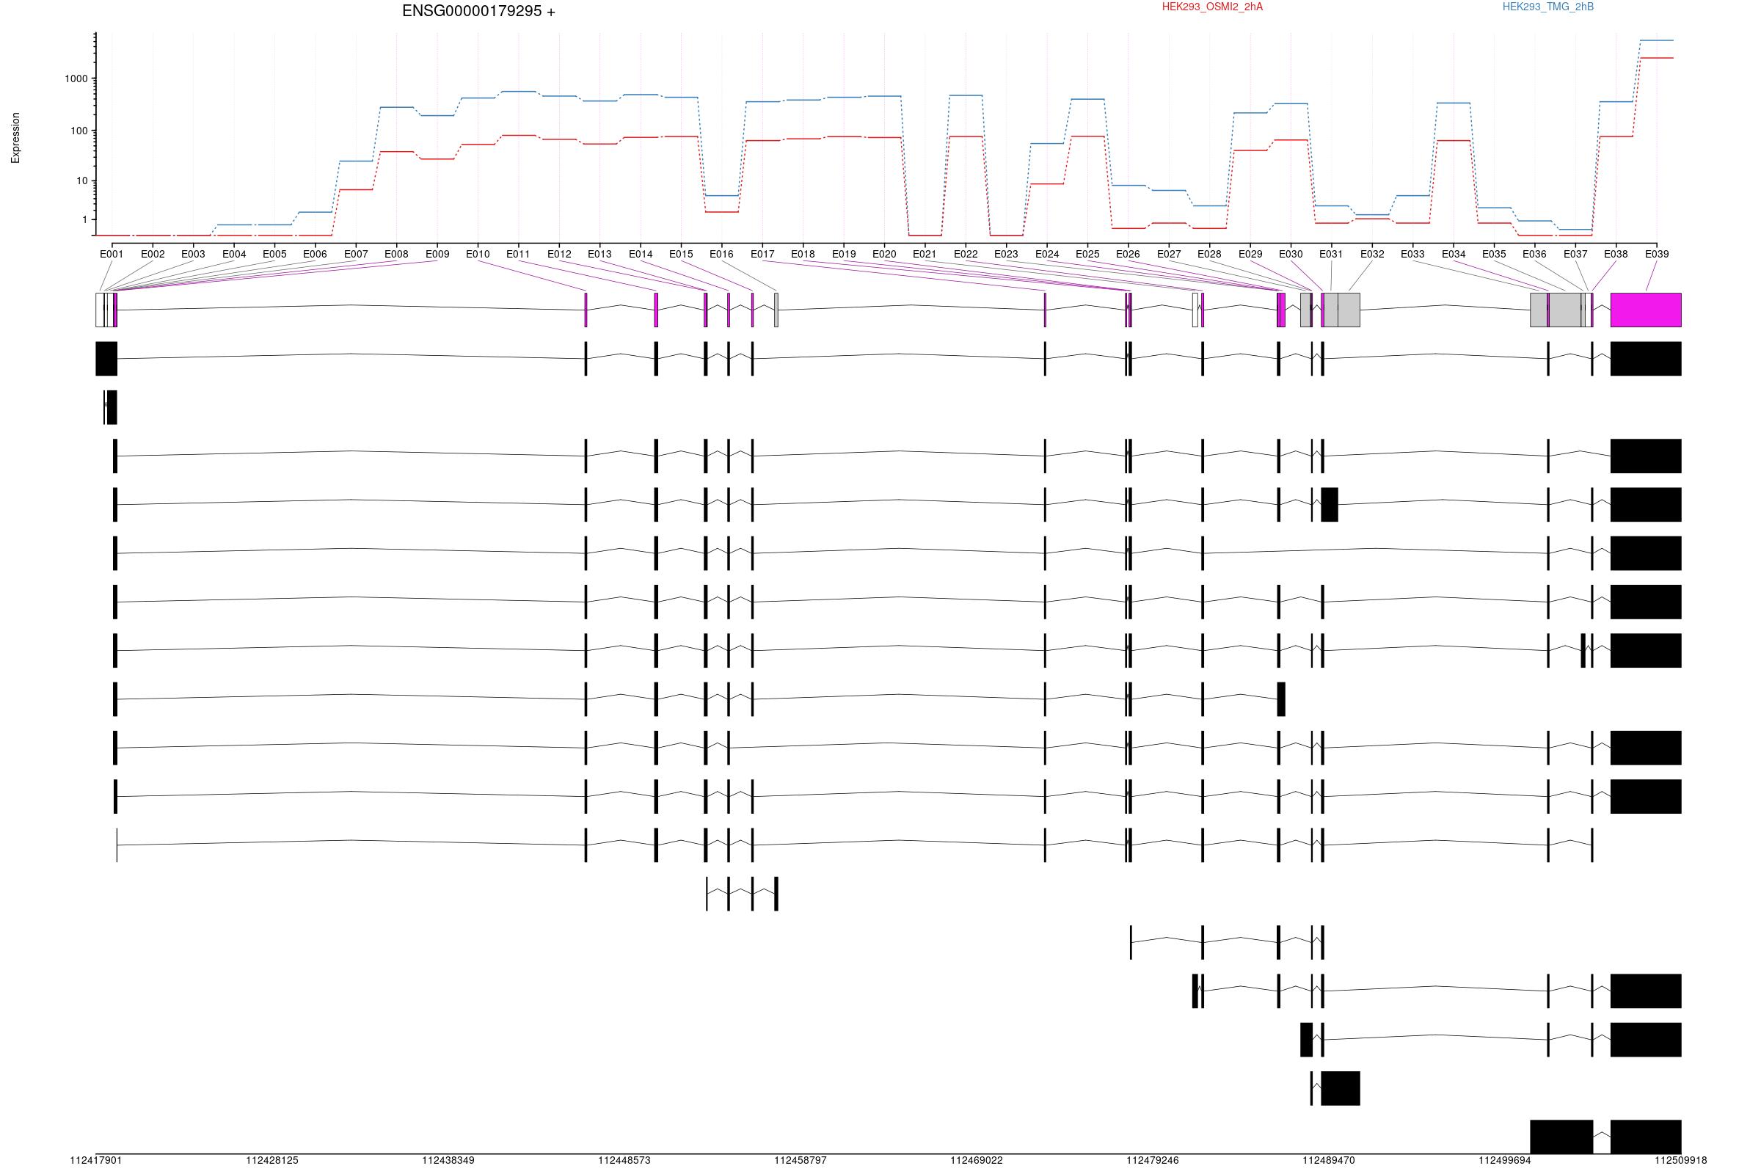Click the exon label E004
1761x1174 pixels.
point(234,254)
